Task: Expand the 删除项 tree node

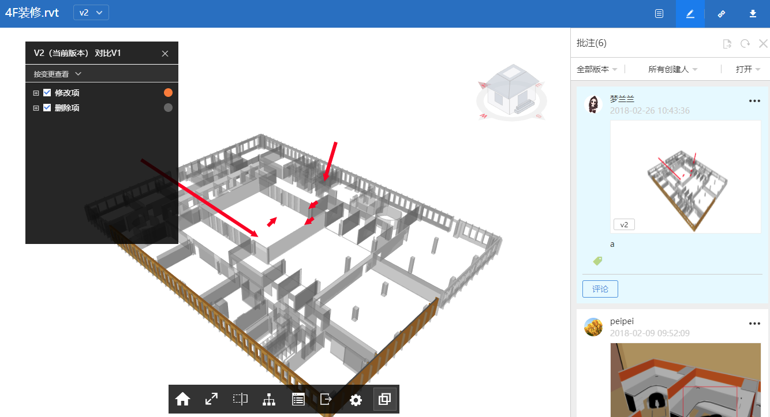Action: click(36, 107)
